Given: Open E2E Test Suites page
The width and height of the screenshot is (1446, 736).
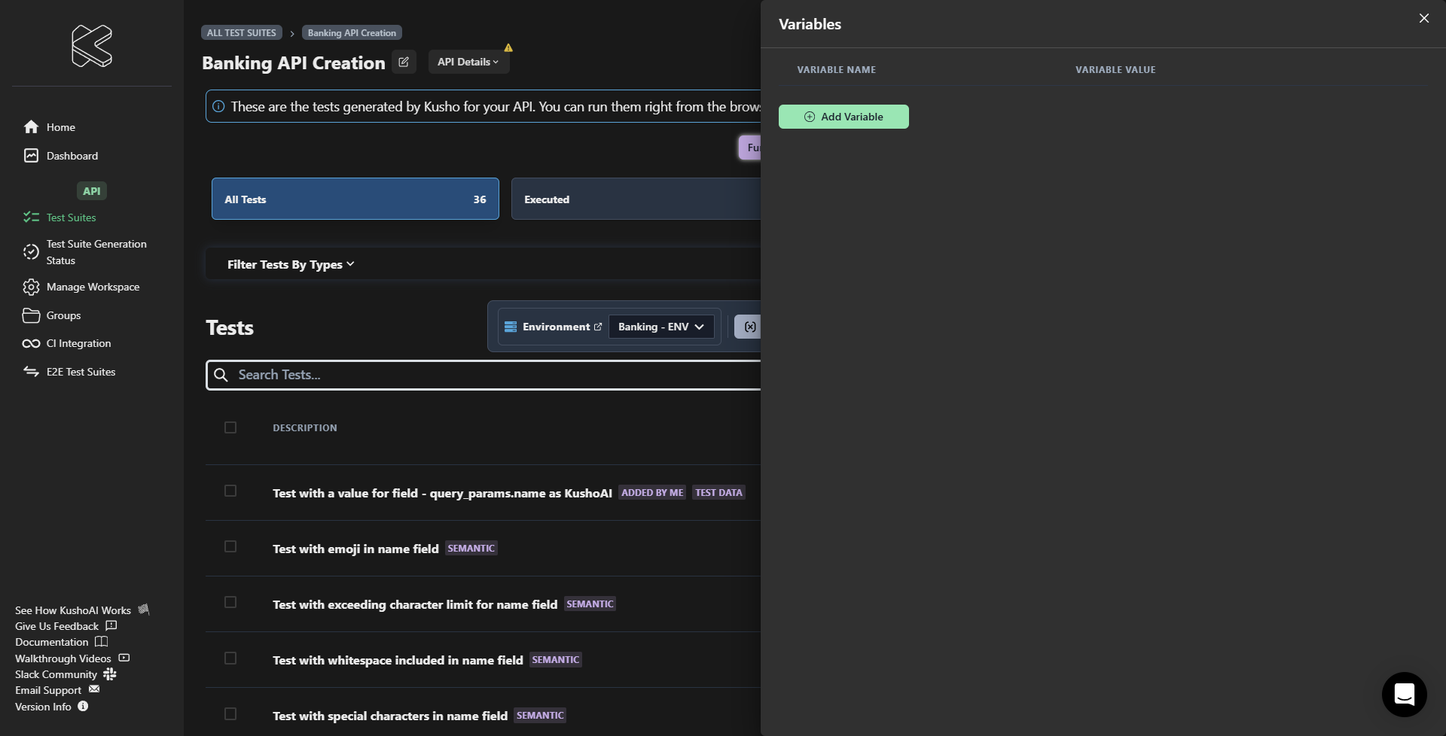Looking at the screenshot, I should click(x=81, y=372).
